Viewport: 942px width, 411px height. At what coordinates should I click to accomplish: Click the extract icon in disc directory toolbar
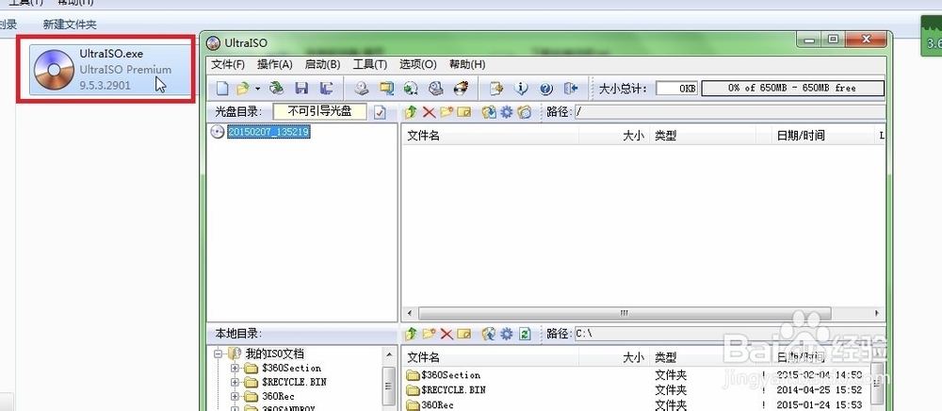pos(489,112)
